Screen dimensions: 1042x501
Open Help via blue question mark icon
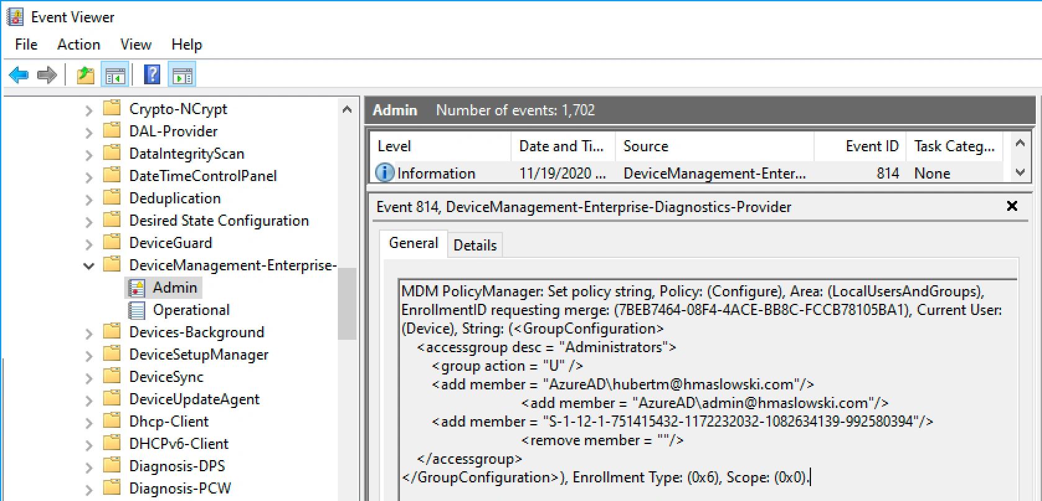(152, 75)
